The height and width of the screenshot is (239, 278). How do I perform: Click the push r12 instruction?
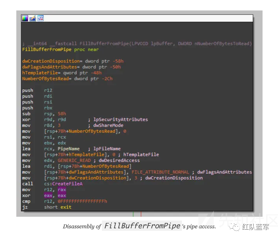(x=37, y=90)
